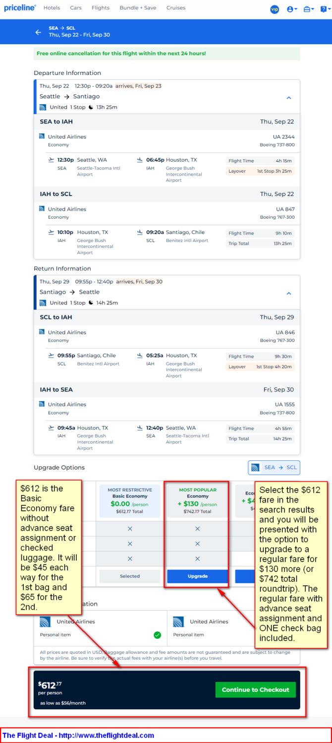Screen dimensions: 332x743
Task: Open the Cars tab
Action: 76,8
